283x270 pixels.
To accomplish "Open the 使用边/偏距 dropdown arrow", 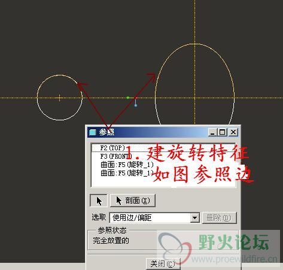I will pyautogui.click(x=194, y=217).
